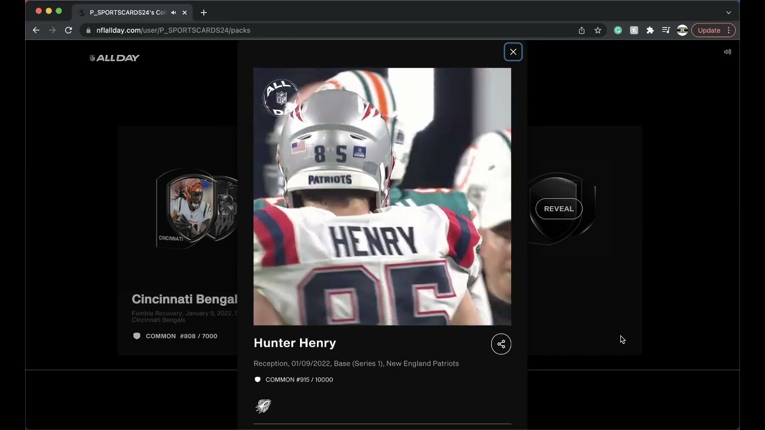
Task: Click the Common #808 / 7000 label
Action: coord(181,336)
